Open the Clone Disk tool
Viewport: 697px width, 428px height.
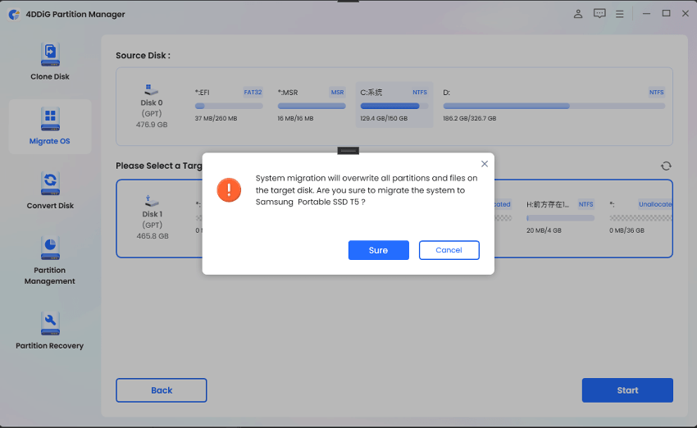tap(50, 61)
